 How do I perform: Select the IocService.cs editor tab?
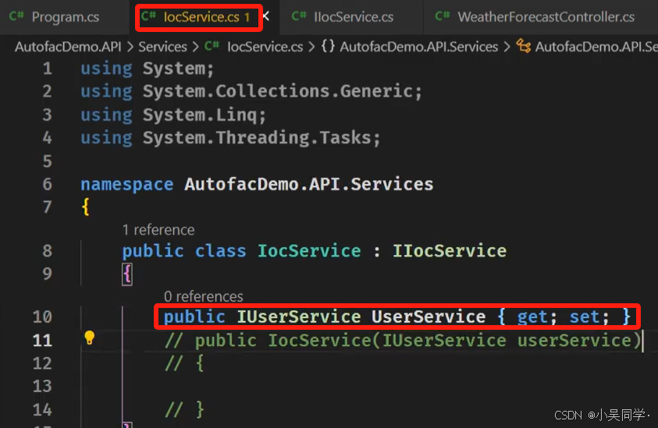click(201, 17)
